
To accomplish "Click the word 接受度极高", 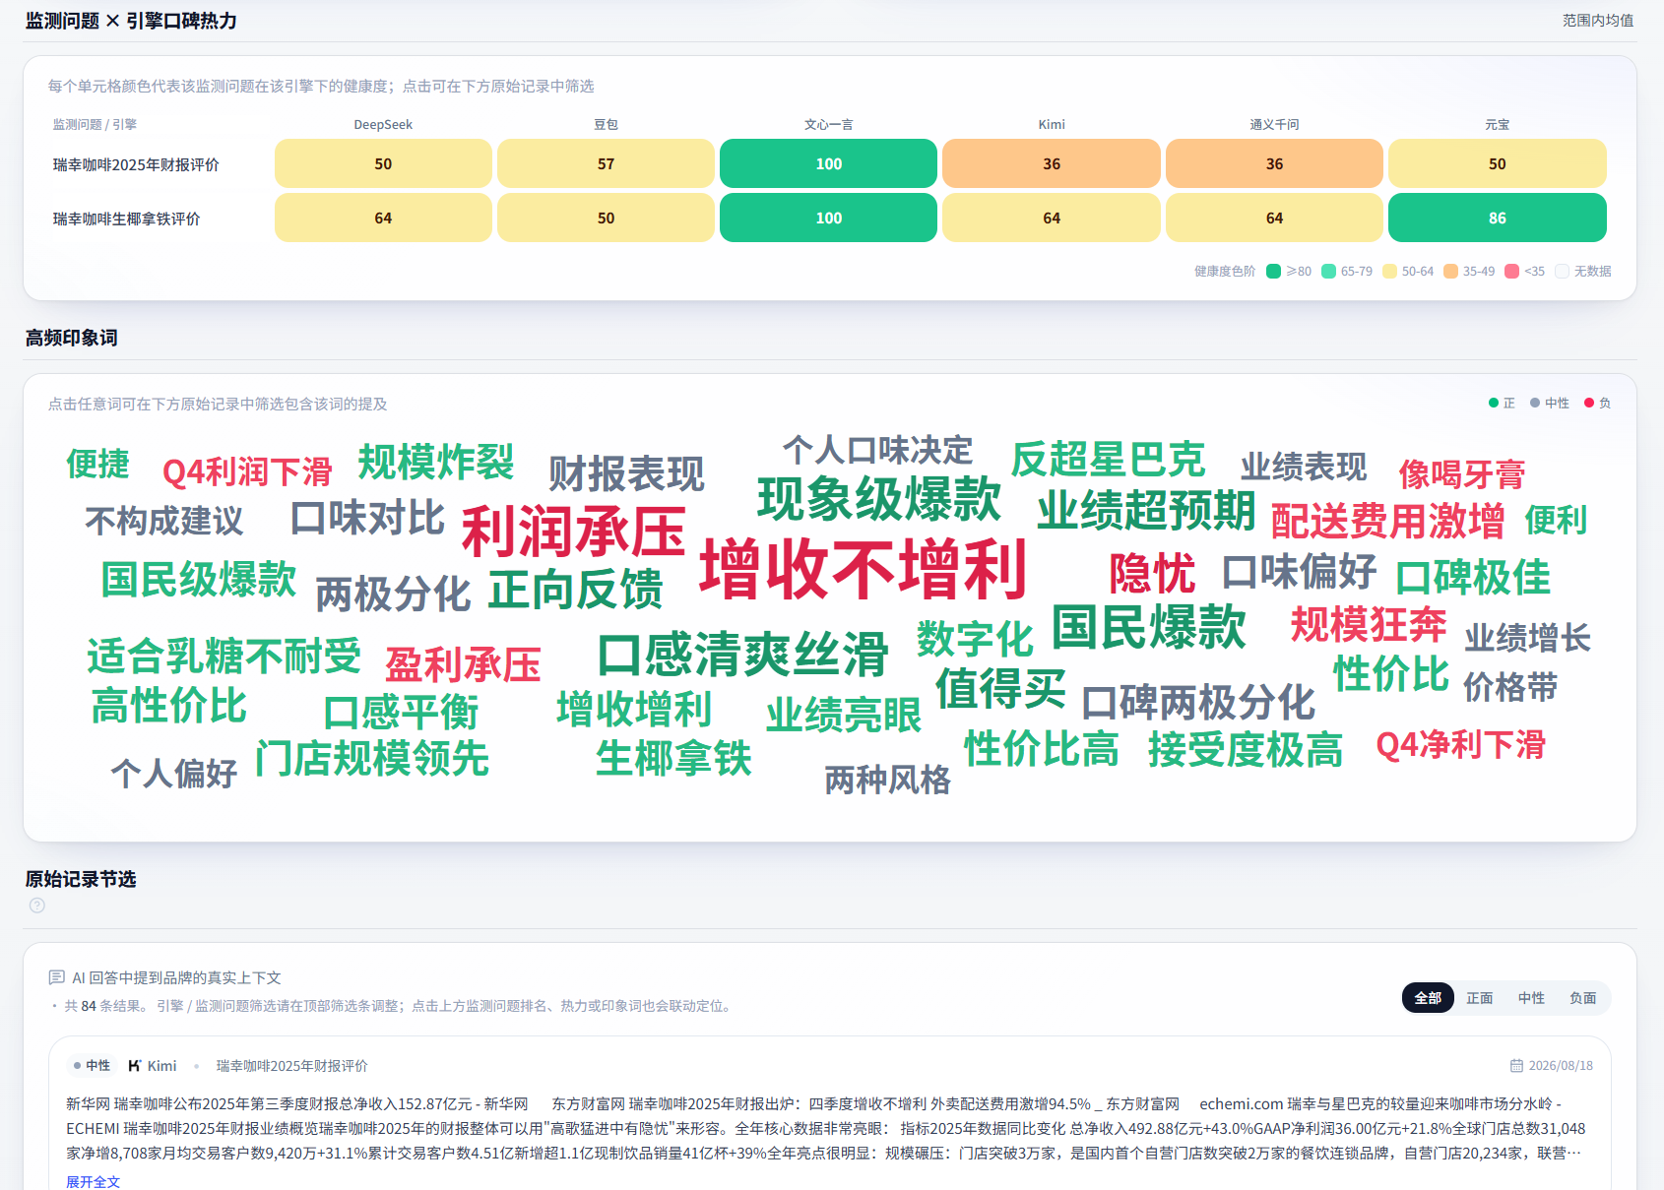I will pyautogui.click(x=1246, y=751).
